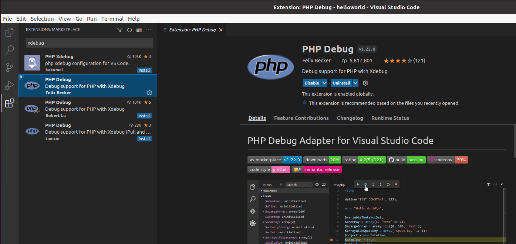Switch to the Changelog tab
This screenshot has width=516, height=244.
pyautogui.click(x=350, y=118)
